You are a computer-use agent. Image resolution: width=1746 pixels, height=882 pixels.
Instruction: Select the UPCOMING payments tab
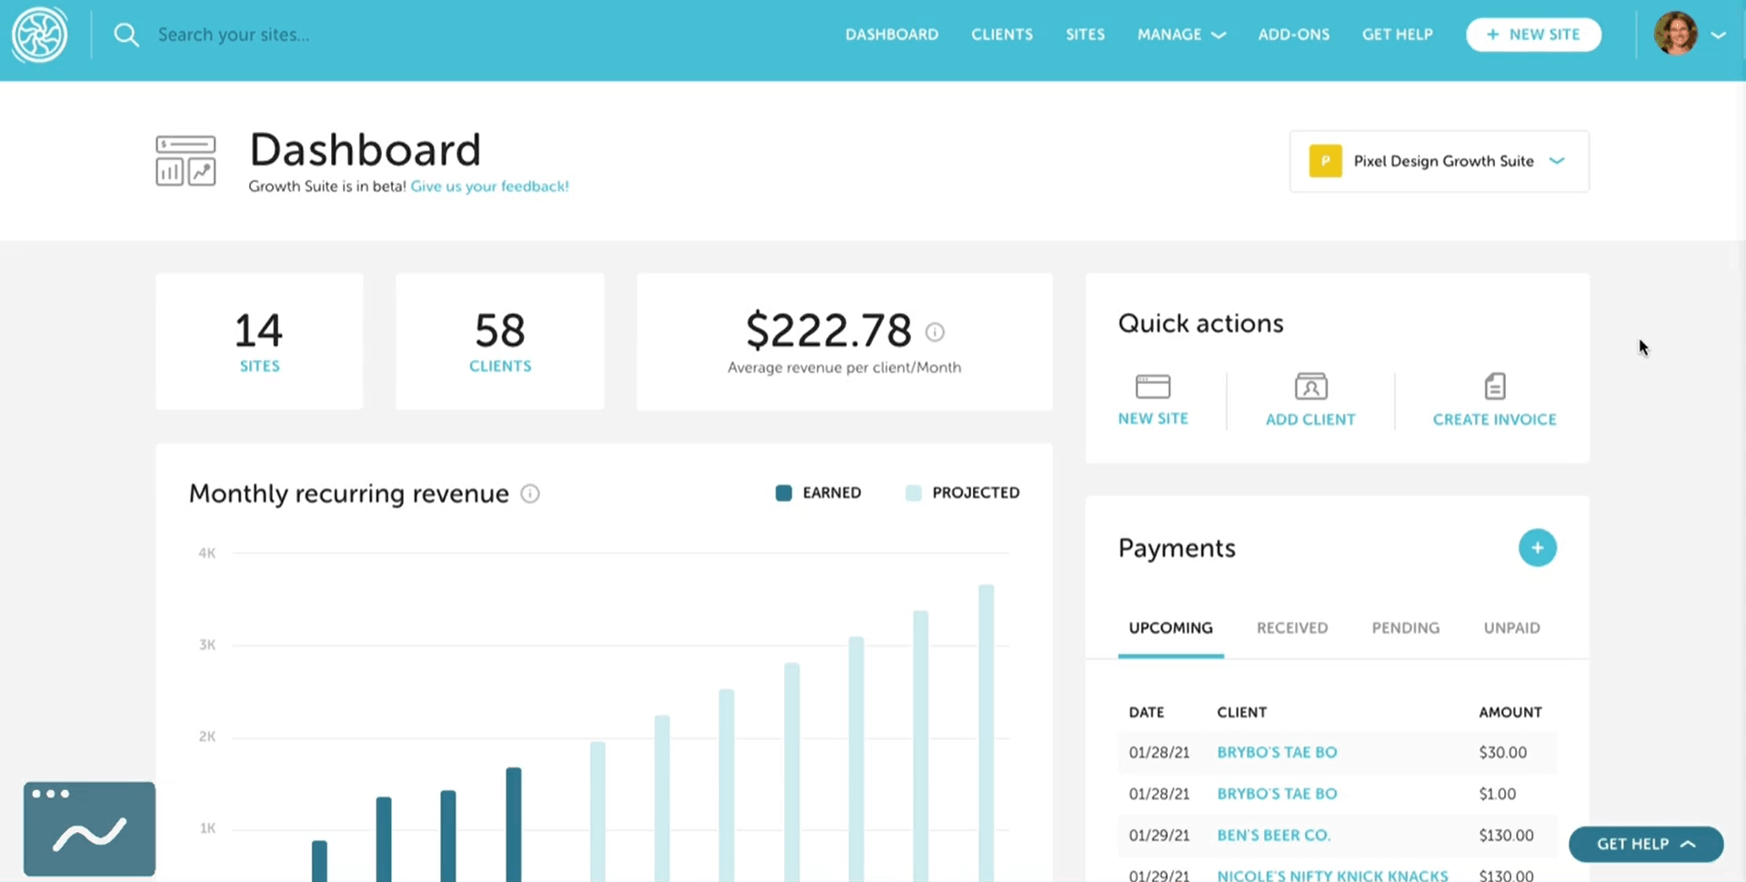(1170, 627)
